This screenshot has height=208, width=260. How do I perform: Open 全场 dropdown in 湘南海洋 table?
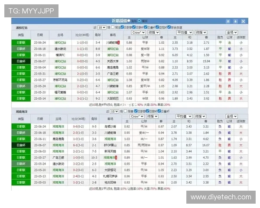click(x=231, y=117)
